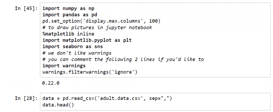
Task: Place cursor on '%matplotlib inline' magic line
Action: pyautogui.click(x=68, y=34)
